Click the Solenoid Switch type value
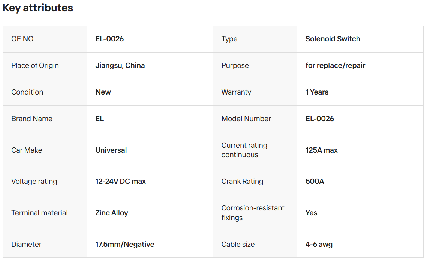The height and width of the screenshot is (260, 427). pyautogui.click(x=333, y=39)
